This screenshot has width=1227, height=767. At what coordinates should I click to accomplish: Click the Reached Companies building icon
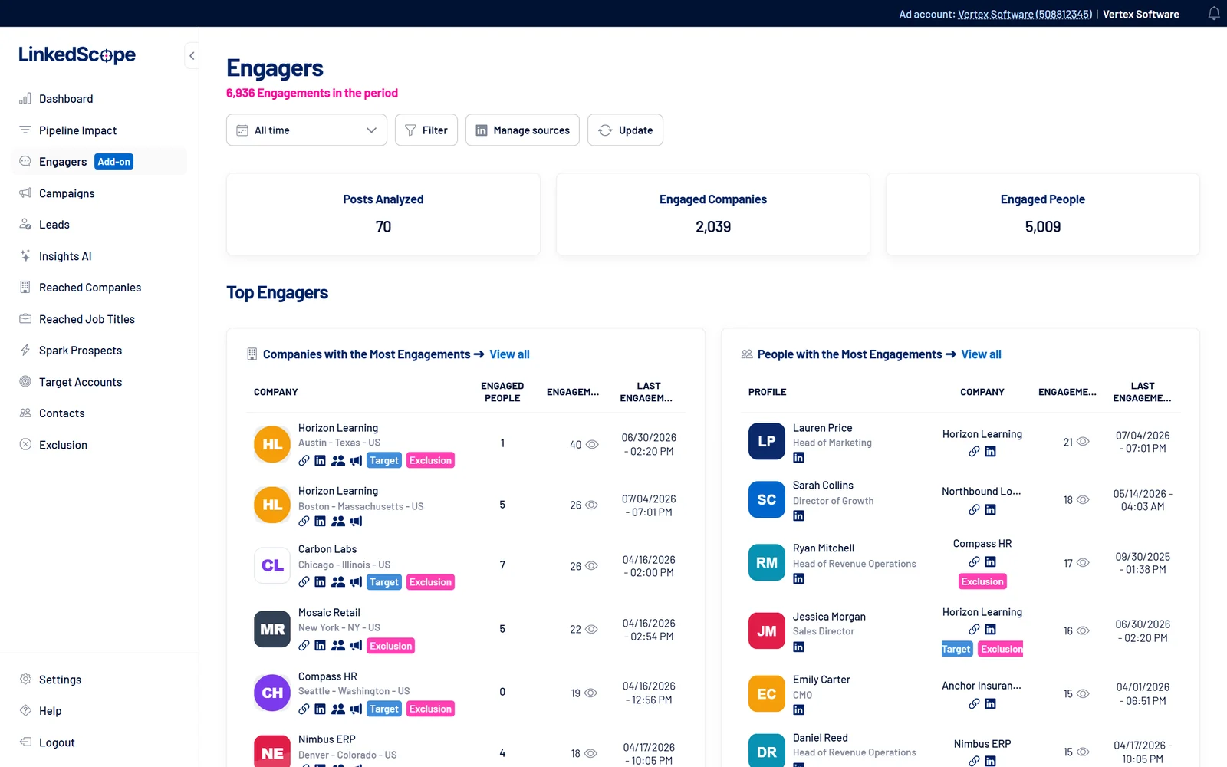pyautogui.click(x=25, y=288)
